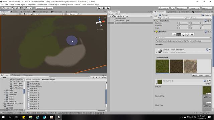
Task: Pause the game playback
Action: [x=104, y=8]
